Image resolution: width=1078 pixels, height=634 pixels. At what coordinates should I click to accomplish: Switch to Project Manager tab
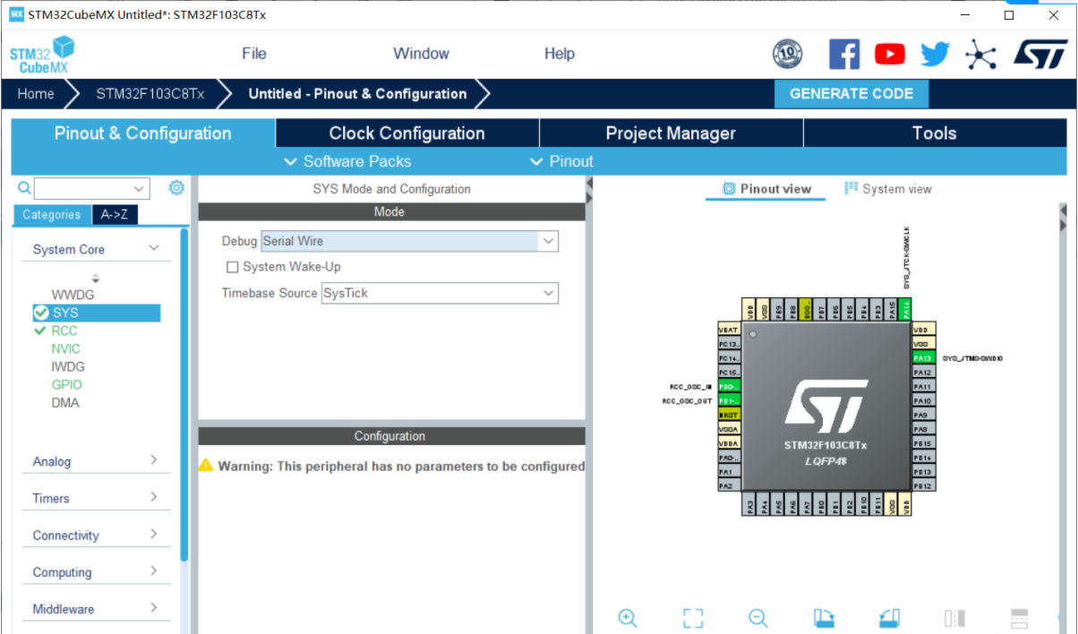click(x=671, y=133)
